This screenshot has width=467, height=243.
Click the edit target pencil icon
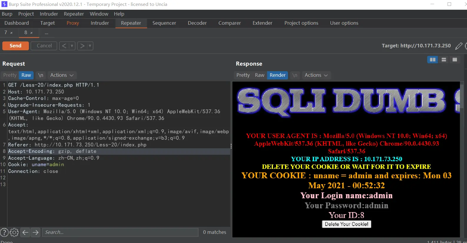[x=458, y=46]
